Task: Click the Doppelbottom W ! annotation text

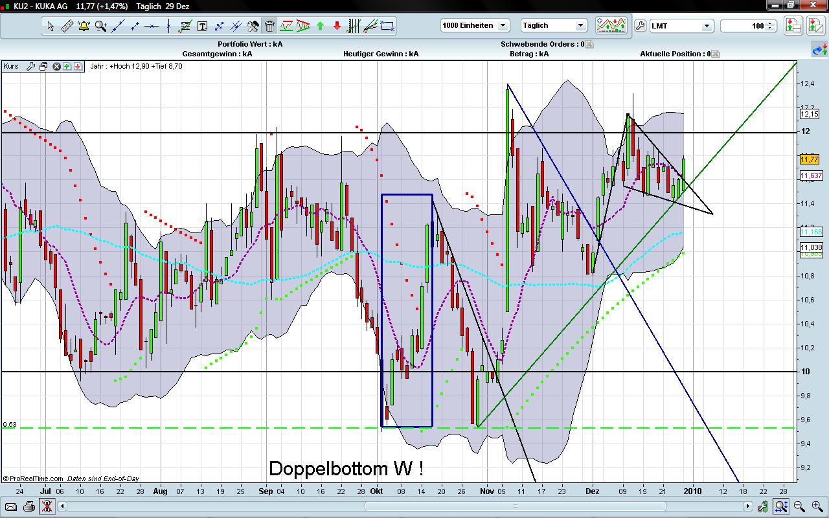Action: click(346, 469)
